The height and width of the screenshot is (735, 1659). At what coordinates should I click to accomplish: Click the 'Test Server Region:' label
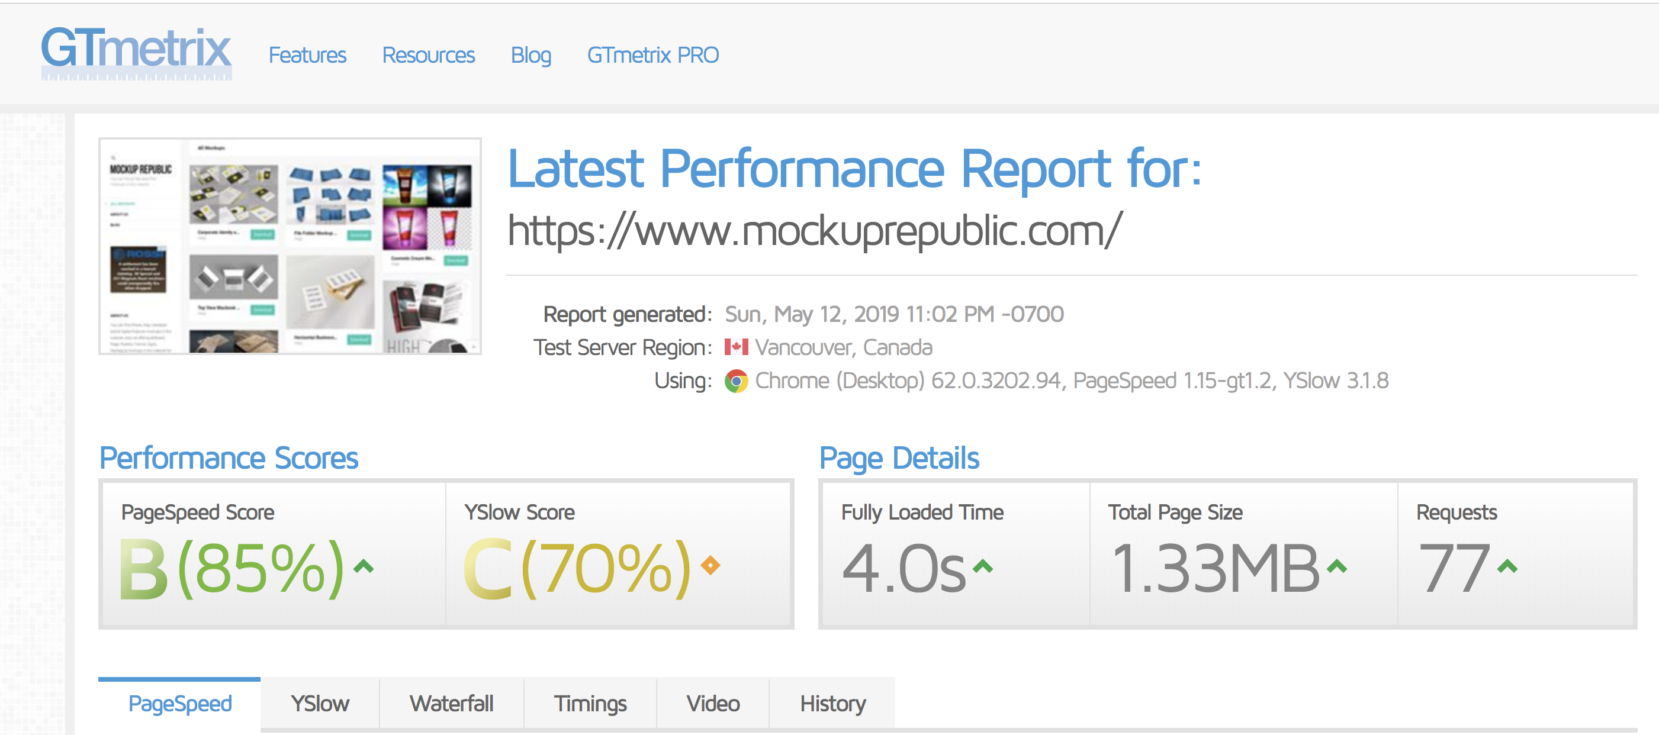point(623,347)
